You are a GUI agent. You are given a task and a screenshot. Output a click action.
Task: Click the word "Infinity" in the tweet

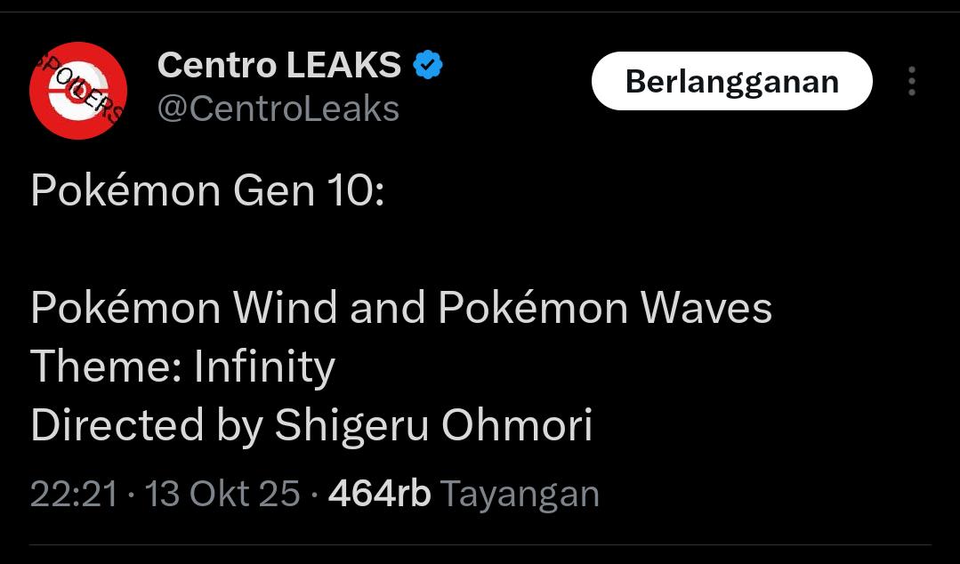pos(264,367)
